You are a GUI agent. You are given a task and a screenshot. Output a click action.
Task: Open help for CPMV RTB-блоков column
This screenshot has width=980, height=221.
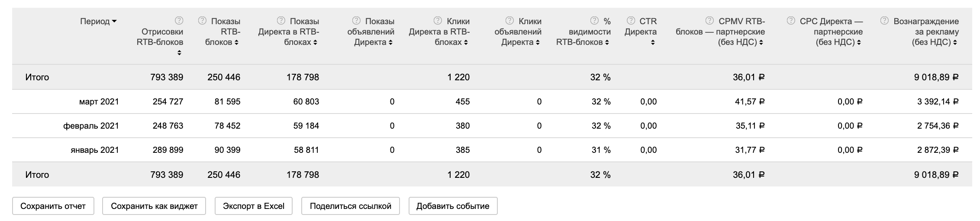point(709,21)
